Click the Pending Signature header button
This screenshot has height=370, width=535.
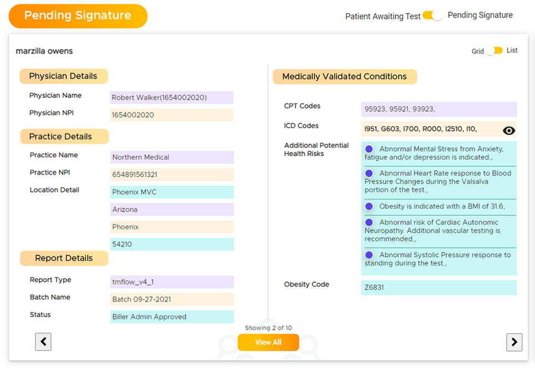coord(78,16)
